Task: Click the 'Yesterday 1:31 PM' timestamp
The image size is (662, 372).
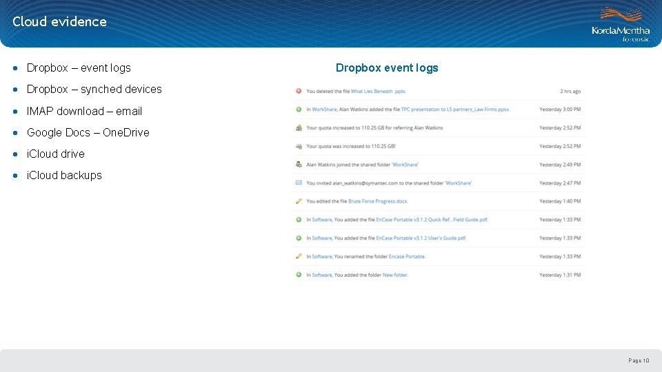Action: tap(560, 275)
